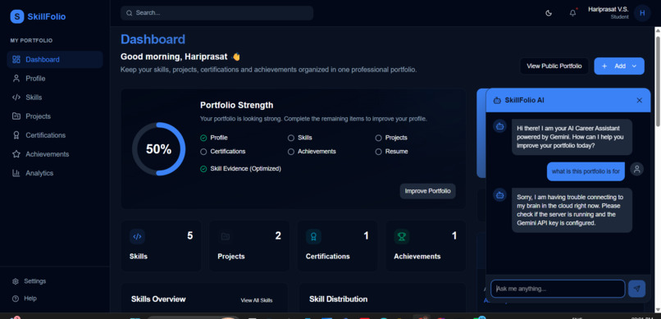Image resolution: width=661 pixels, height=319 pixels.
Task: Open Projects in the sidebar
Action: [55, 116]
